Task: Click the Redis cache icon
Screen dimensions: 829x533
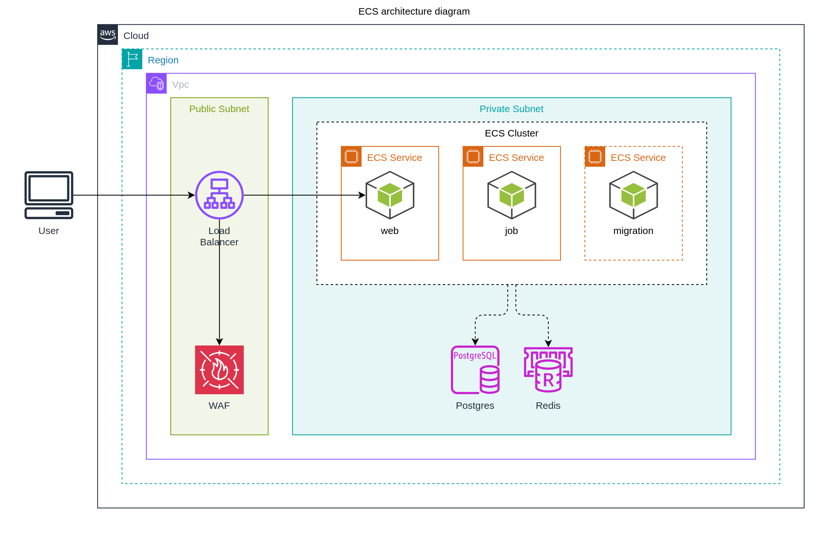Action: [548, 370]
